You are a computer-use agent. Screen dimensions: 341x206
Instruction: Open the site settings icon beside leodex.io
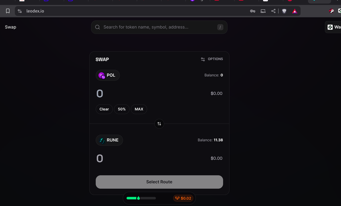click(20, 11)
